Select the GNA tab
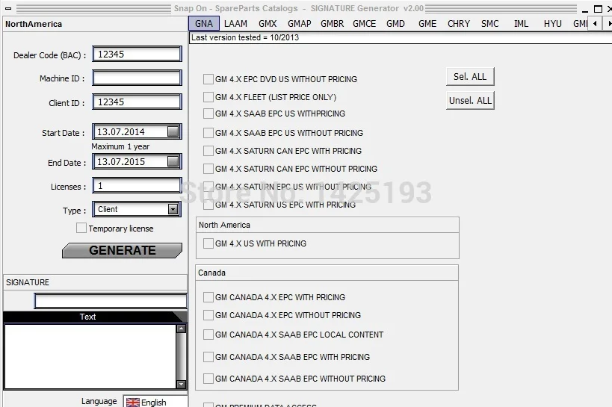The height and width of the screenshot is (407, 612). pos(204,23)
